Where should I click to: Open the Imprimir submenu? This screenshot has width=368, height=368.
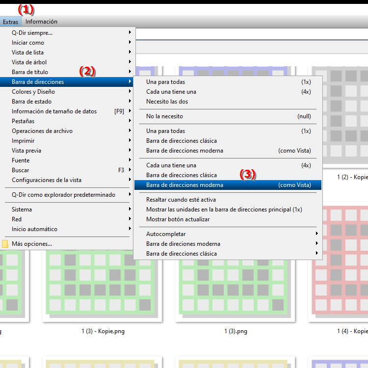pyautogui.click(x=67, y=141)
